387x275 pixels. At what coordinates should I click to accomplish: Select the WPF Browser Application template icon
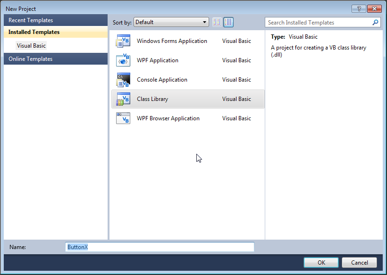(x=123, y=118)
